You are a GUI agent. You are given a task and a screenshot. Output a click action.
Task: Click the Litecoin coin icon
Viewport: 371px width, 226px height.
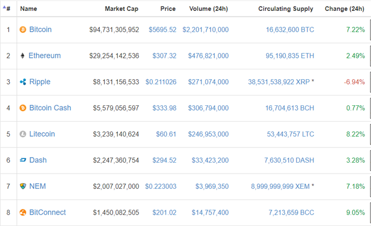click(23, 134)
